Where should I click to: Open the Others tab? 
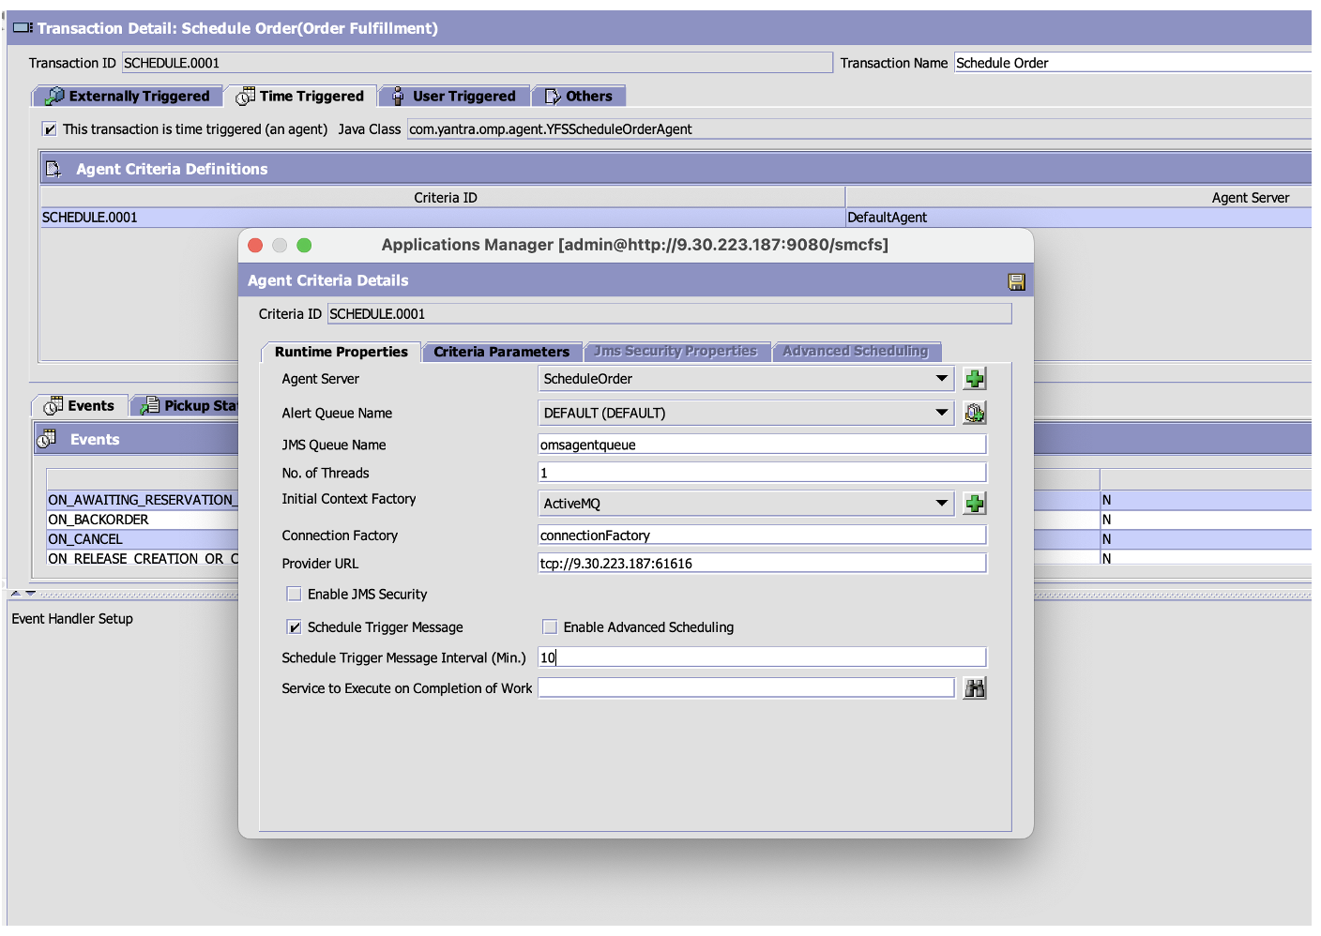579,95
